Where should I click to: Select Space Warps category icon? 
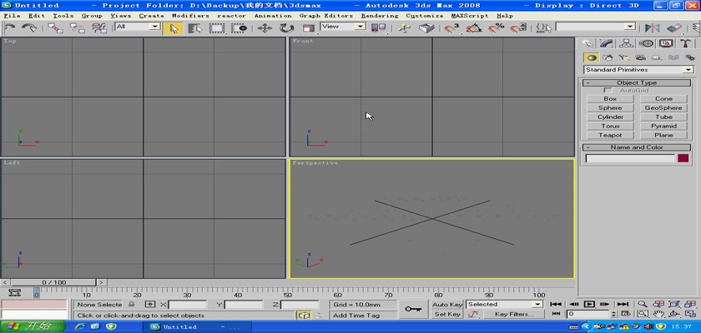(673, 57)
